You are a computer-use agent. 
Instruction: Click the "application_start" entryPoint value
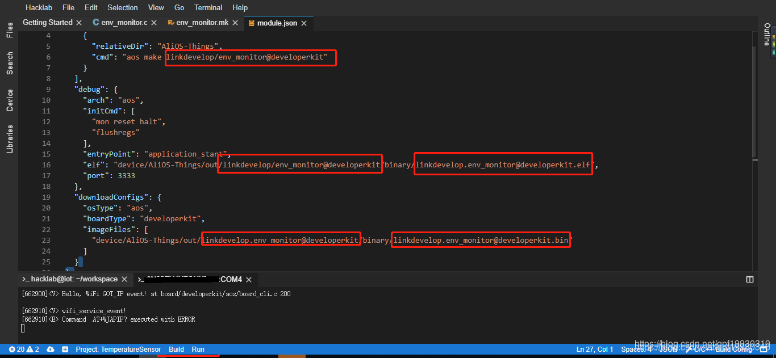[x=186, y=154]
